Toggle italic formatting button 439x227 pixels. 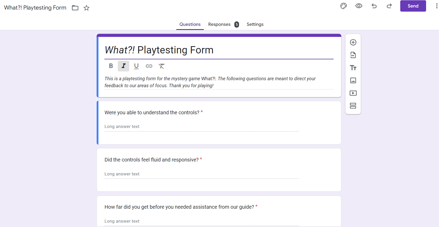[x=124, y=66]
